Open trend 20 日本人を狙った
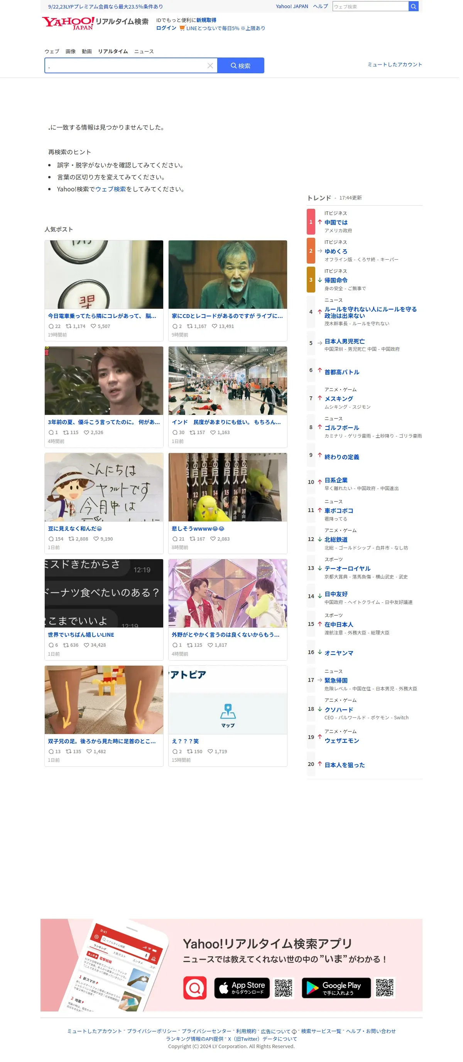The height and width of the screenshot is (1062, 463). [344, 765]
